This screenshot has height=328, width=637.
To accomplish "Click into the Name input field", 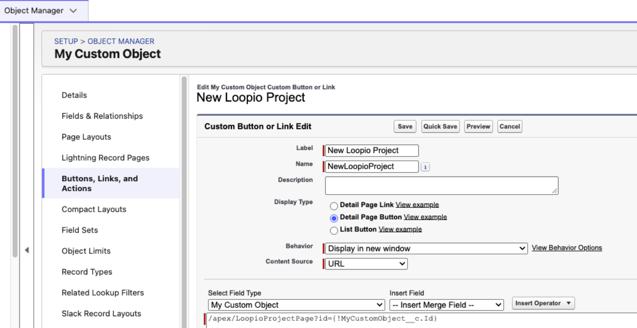I will click(x=372, y=167).
